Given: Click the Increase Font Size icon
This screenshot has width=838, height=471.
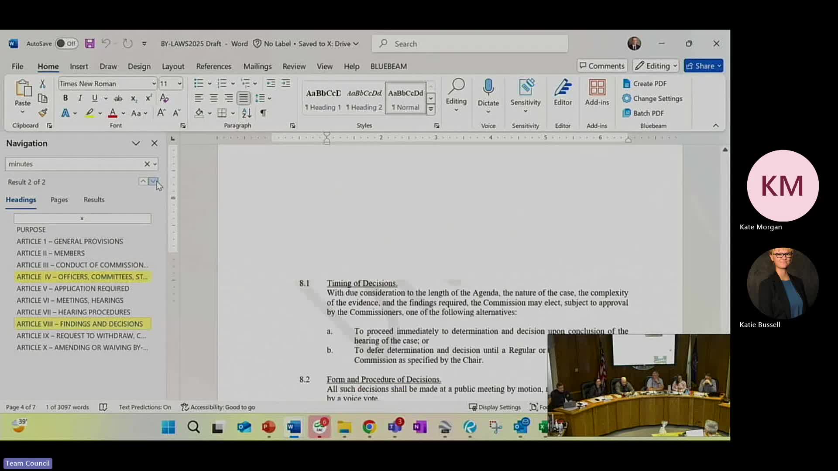Looking at the screenshot, I should point(161,112).
